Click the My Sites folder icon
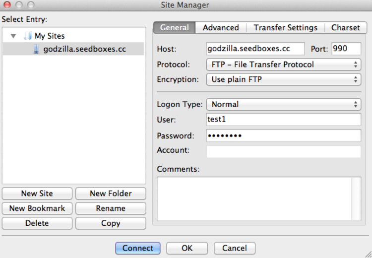This screenshot has height=258, width=372. (x=28, y=36)
